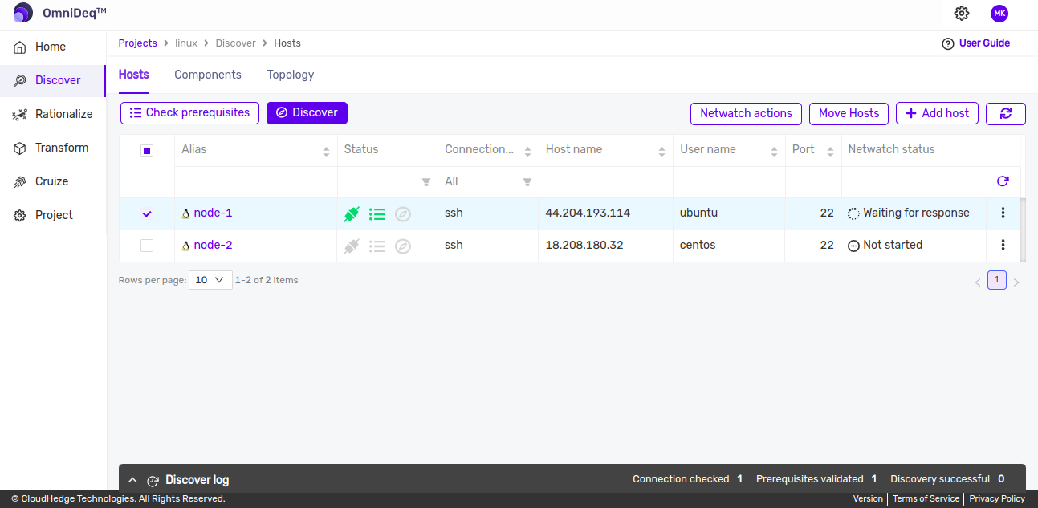Click the Status column filter icon
The image size is (1038, 508).
click(426, 182)
